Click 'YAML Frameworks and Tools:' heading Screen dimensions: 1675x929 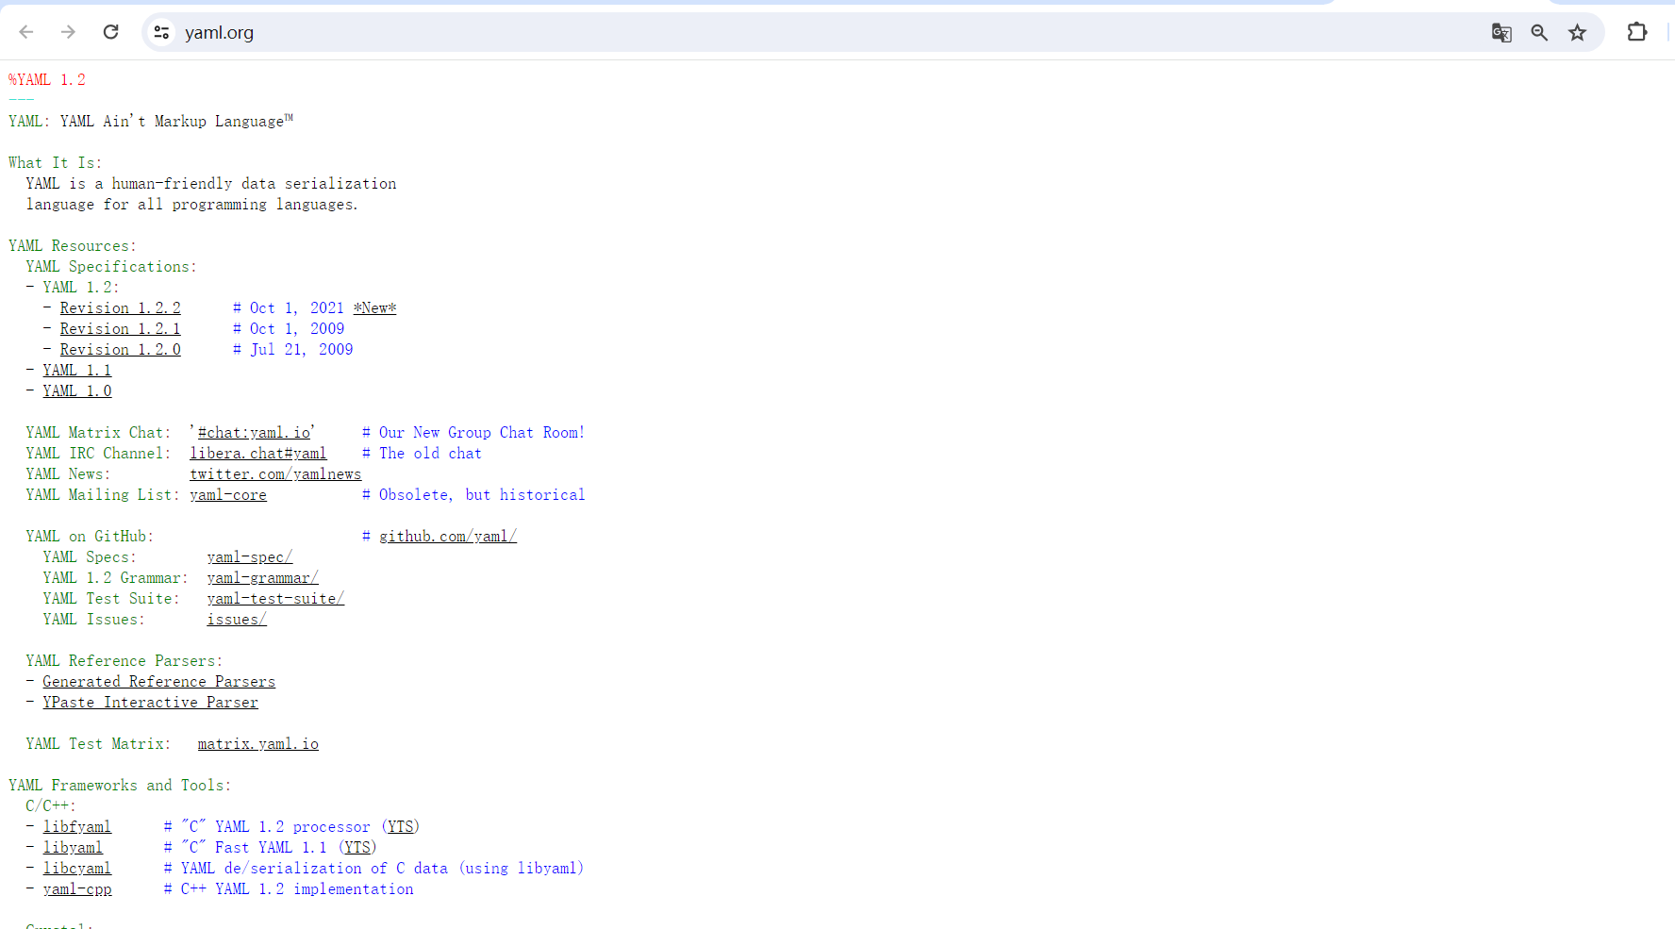pos(120,786)
